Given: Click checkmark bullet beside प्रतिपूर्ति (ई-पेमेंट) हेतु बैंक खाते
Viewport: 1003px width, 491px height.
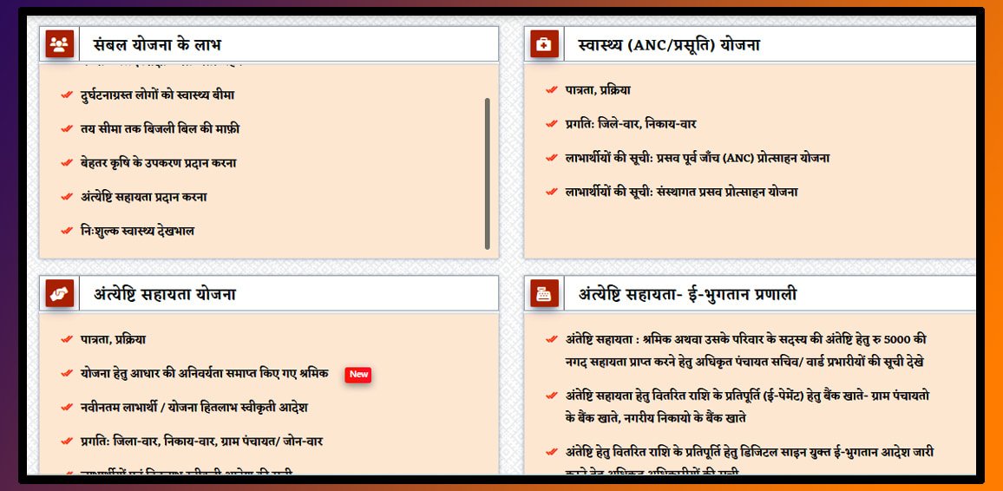Looking at the screenshot, I should pyautogui.click(x=552, y=396).
